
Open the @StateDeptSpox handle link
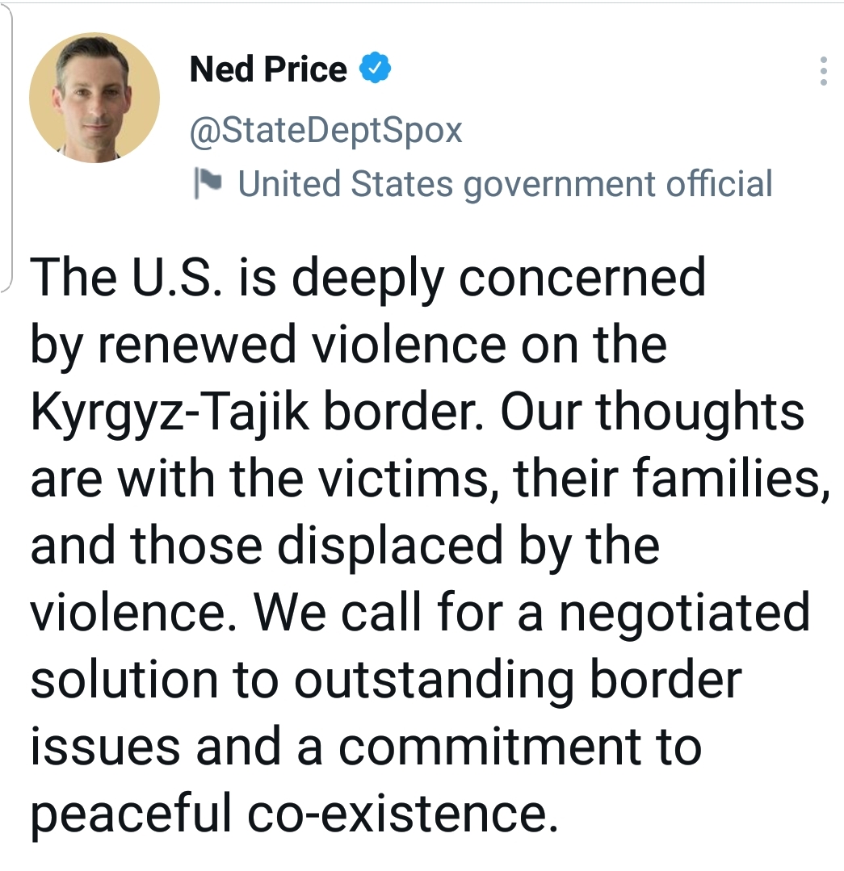[x=325, y=130]
